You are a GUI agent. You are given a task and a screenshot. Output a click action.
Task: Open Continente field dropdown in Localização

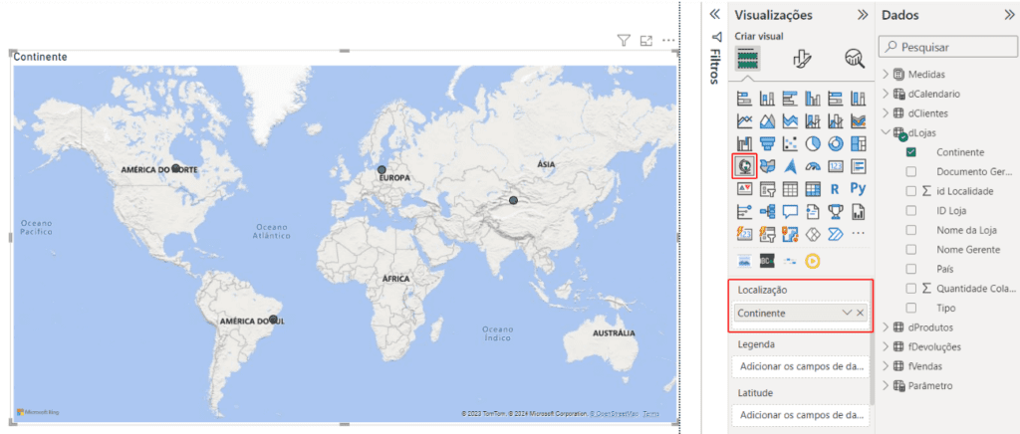pos(847,313)
